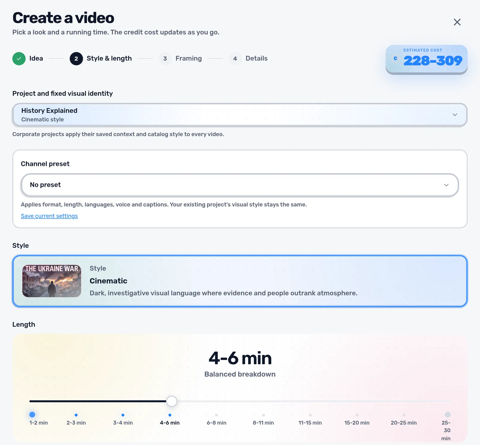Set length to 8-11 min dot
Screen dimensions: 480x445
click(263, 415)
